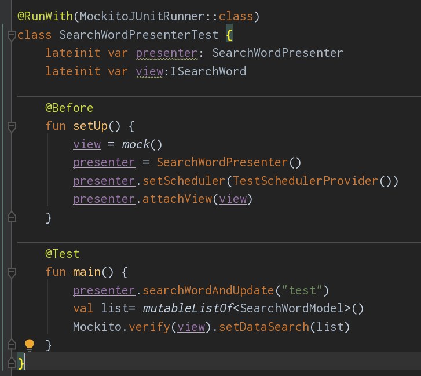Click view argument inside attachView call

pos(233,199)
